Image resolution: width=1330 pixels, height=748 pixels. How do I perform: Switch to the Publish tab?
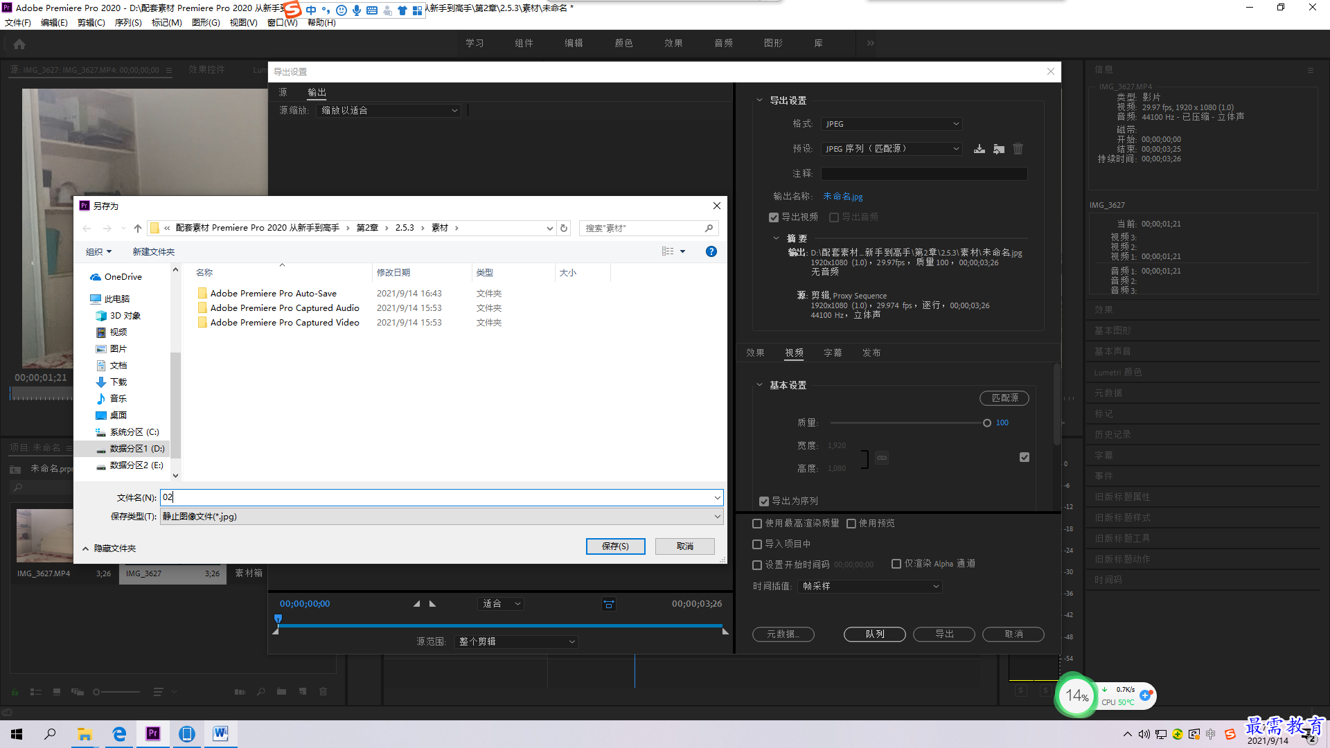pos(871,353)
